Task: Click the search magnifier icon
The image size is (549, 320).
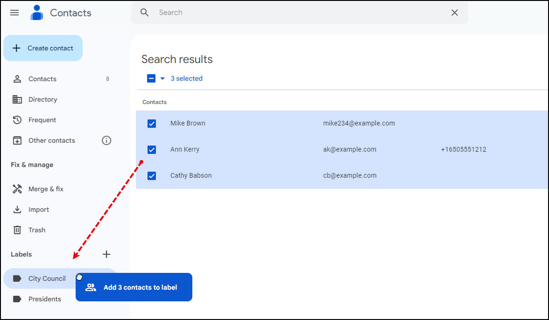Action: pos(144,13)
